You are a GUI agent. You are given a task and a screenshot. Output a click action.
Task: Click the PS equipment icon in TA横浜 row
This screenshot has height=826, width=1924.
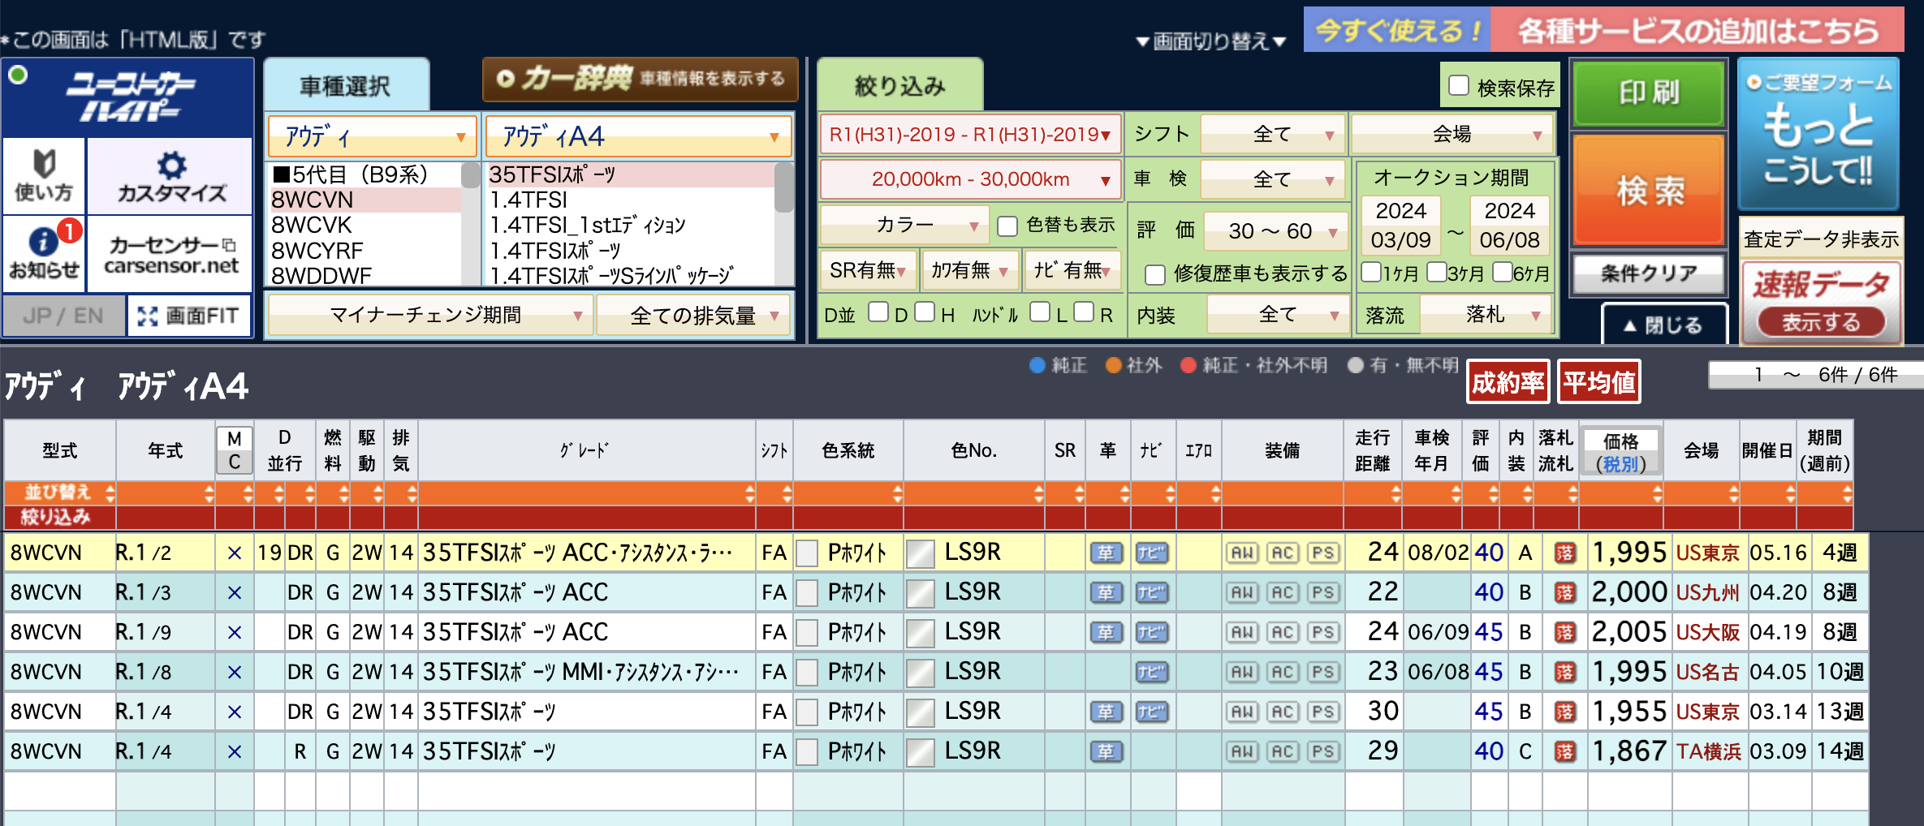1323,752
